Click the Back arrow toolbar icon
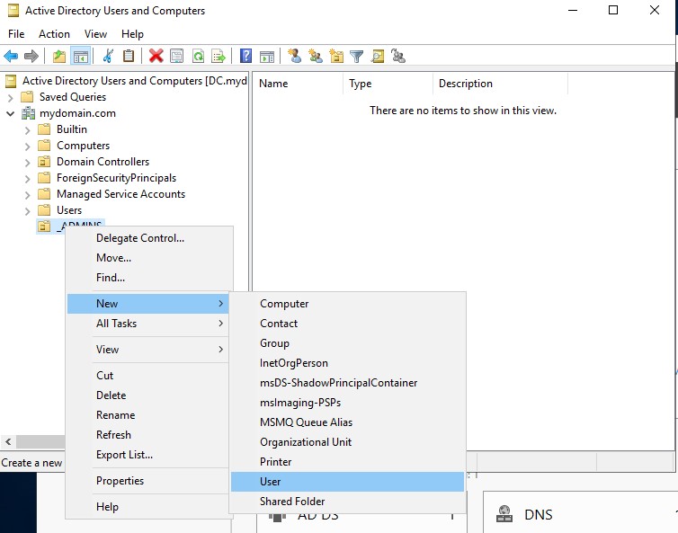Screen dimensions: 678x533 [11, 57]
